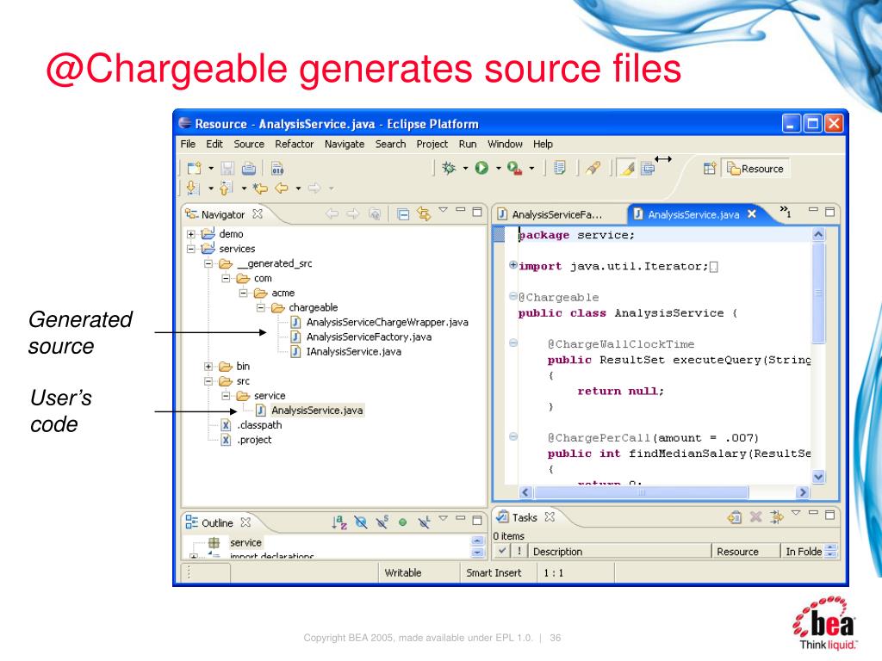This screenshot has width=882, height=661.
Task: Toggle Mark Occurrences highlighter icon
Action: click(x=627, y=168)
